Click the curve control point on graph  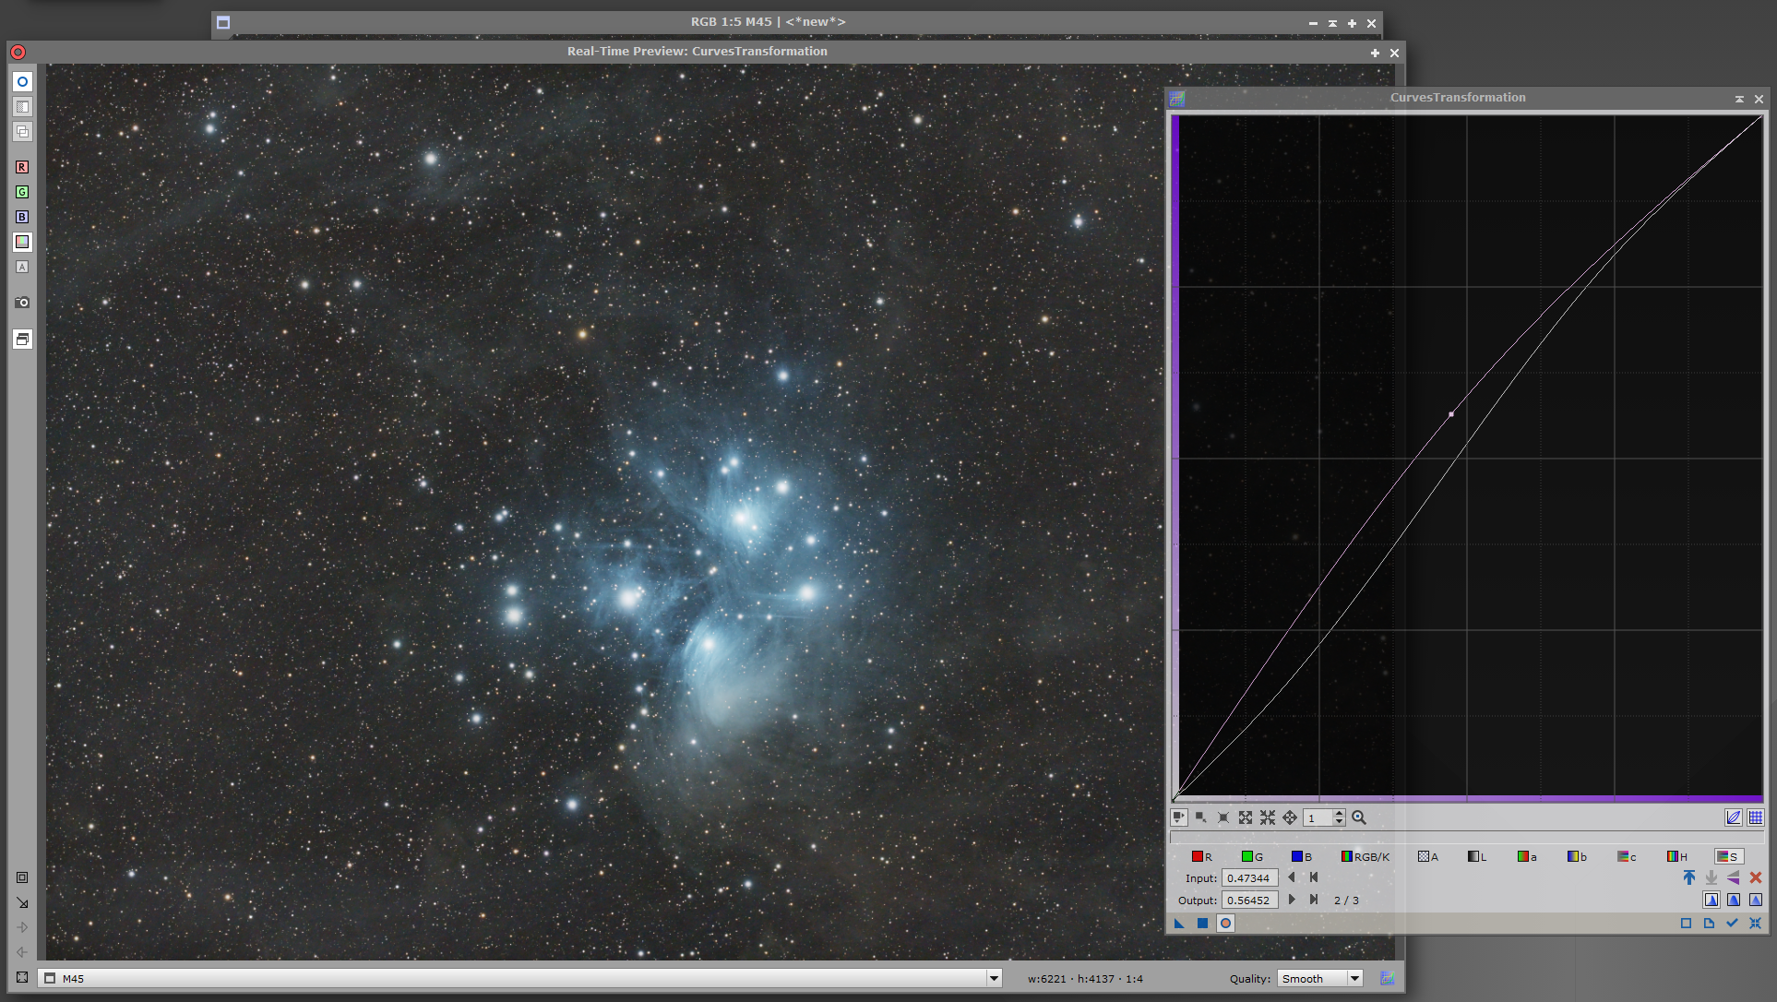(x=1451, y=414)
